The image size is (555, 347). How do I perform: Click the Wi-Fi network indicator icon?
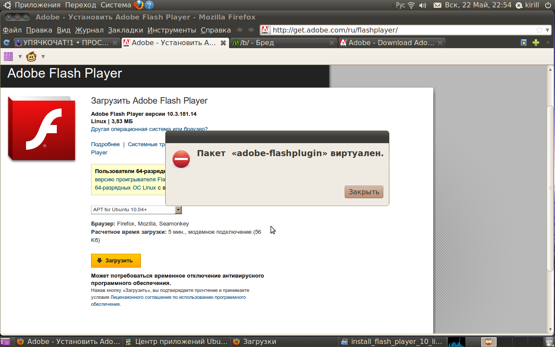[x=411, y=5]
